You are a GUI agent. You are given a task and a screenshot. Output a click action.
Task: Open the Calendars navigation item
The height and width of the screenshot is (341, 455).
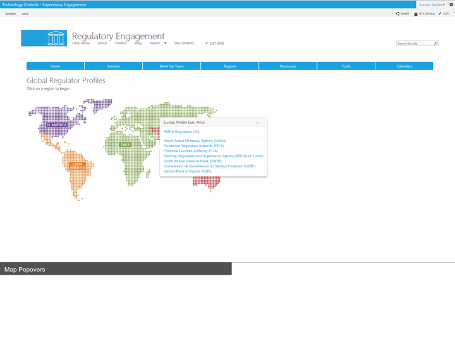pyautogui.click(x=404, y=66)
